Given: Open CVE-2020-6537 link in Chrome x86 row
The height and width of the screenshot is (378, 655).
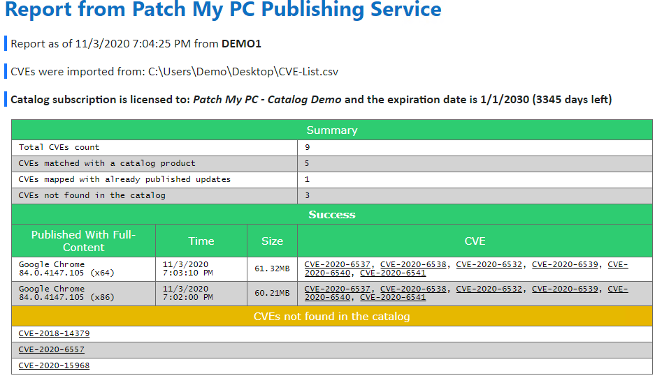Looking at the screenshot, I should [x=337, y=289].
